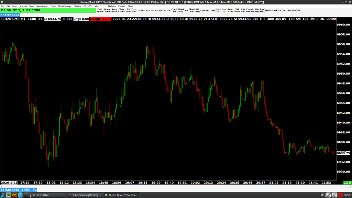Activate the Text drawing tool
This screenshot has height=198, width=352.
point(213,10)
